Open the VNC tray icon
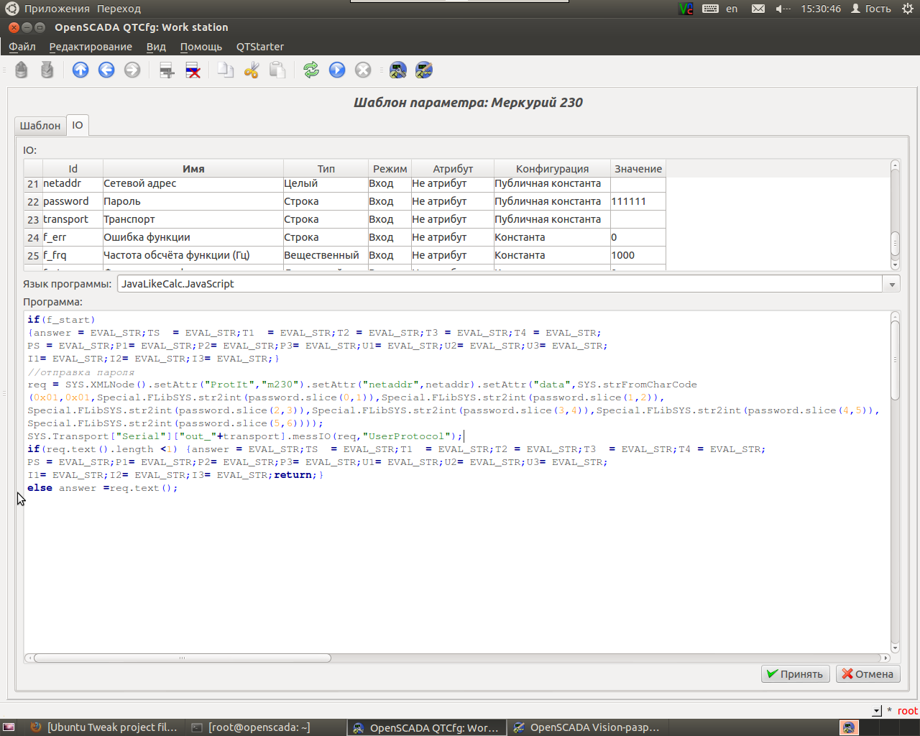The image size is (920, 736). click(x=686, y=9)
